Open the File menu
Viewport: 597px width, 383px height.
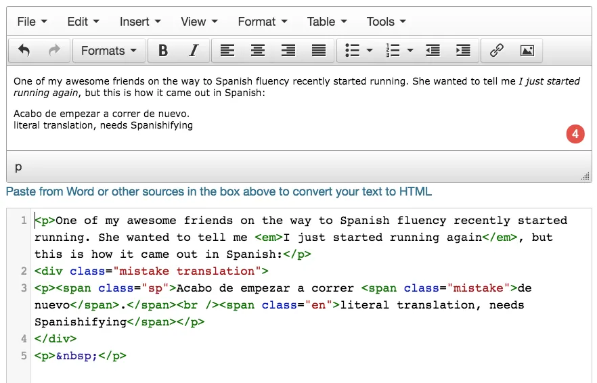[32, 22]
